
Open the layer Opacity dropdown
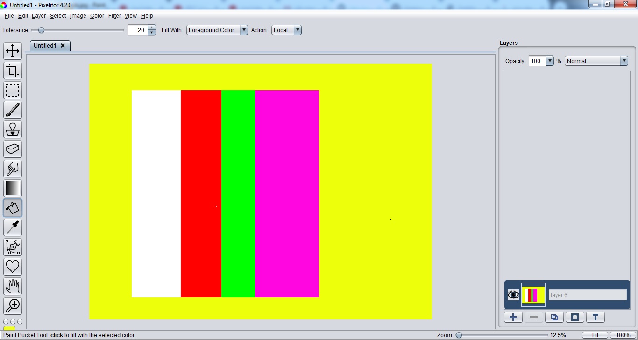550,61
